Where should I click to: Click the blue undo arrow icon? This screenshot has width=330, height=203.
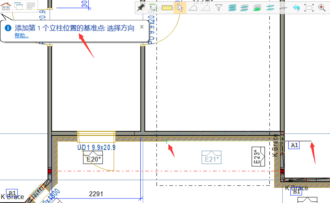point(296,8)
